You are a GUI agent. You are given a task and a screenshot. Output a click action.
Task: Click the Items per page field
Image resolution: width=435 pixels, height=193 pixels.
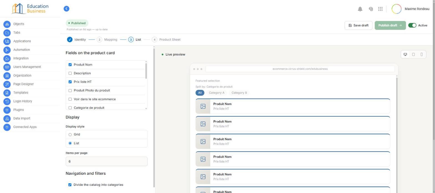click(x=107, y=161)
